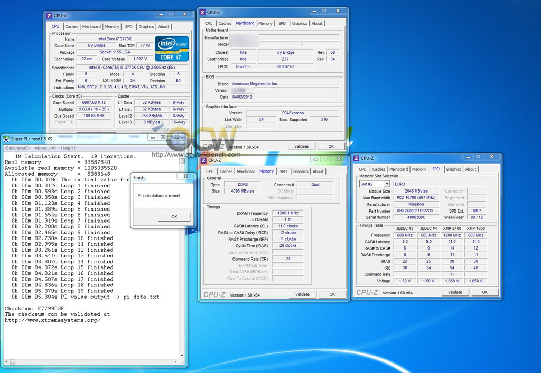Close the Finish dialog with its X
Image resolution: width=541 pixels, height=373 pixels.
click(x=185, y=176)
